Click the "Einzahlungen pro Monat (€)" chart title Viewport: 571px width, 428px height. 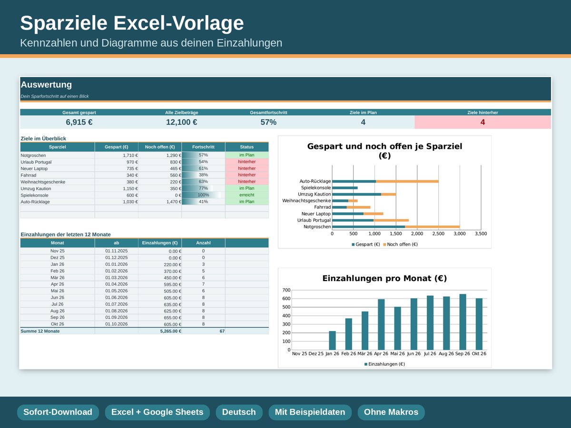click(x=384, y=278)
